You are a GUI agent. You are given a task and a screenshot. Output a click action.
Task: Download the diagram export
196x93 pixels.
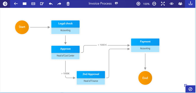[190, 4]
